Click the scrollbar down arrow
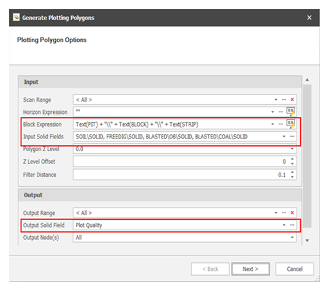The image size is (329, 291). pos(307,240)
